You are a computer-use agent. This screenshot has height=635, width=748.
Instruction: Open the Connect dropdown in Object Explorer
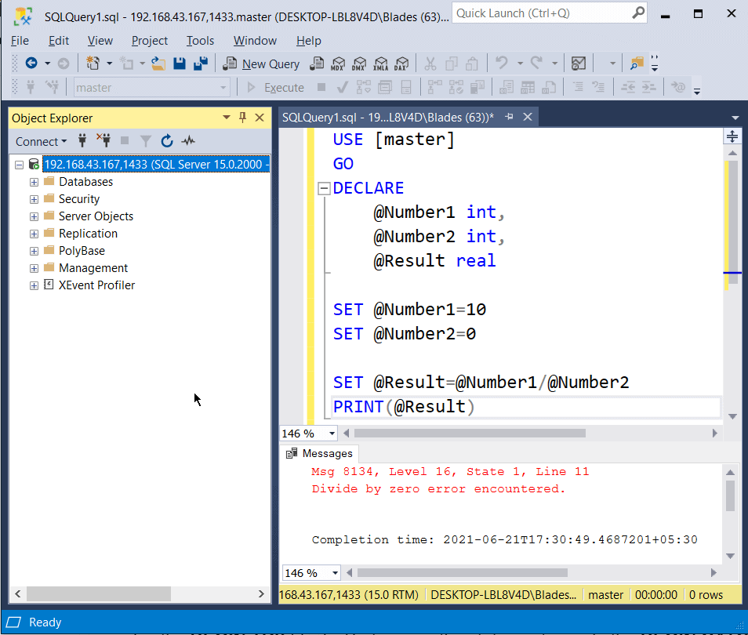41,141
